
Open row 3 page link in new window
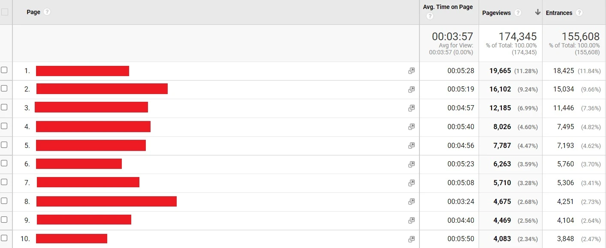coord(411,108)
